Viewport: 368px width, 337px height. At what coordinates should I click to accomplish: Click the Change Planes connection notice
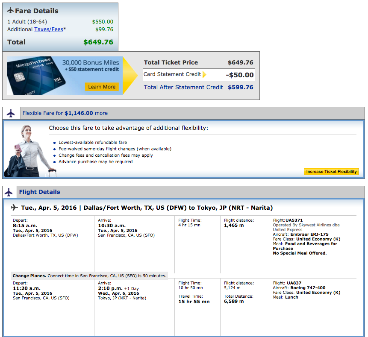tap(89, 276)
